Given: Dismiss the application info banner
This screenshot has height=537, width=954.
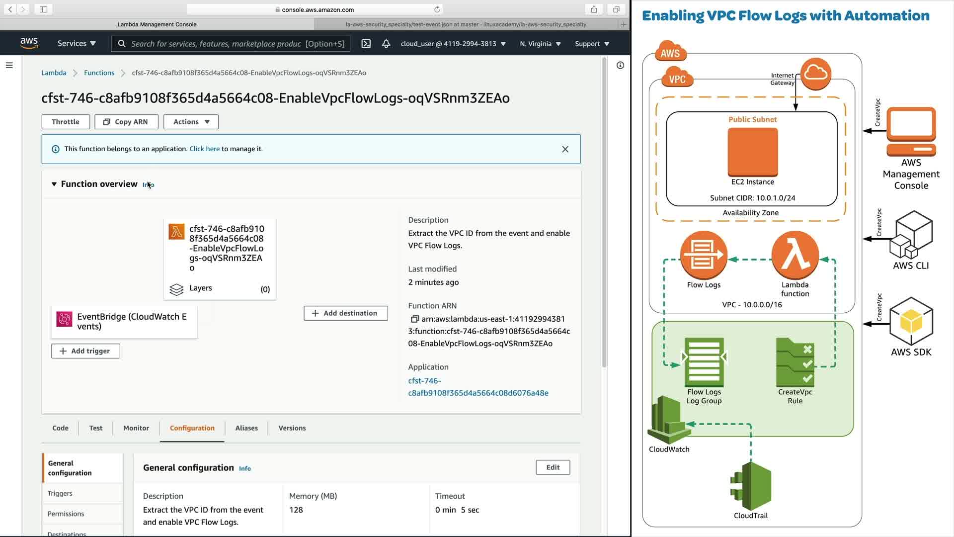Looking at the screenshot, I should tap(565, 149).
